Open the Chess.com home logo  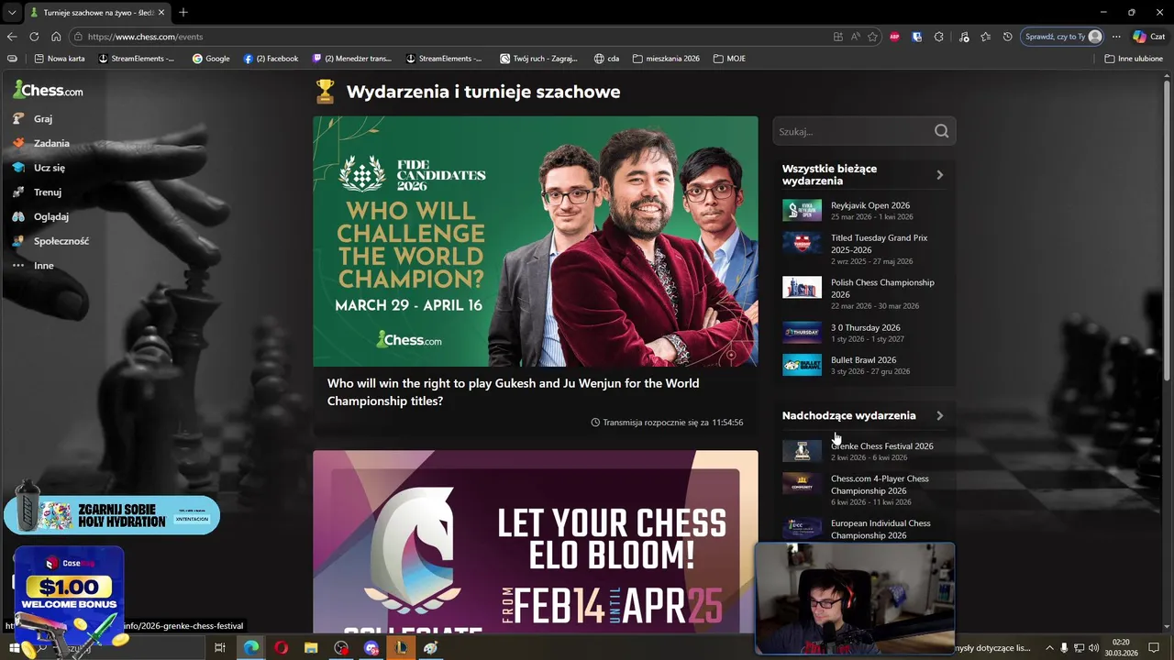pyautogui.click(x=48, y=90)
